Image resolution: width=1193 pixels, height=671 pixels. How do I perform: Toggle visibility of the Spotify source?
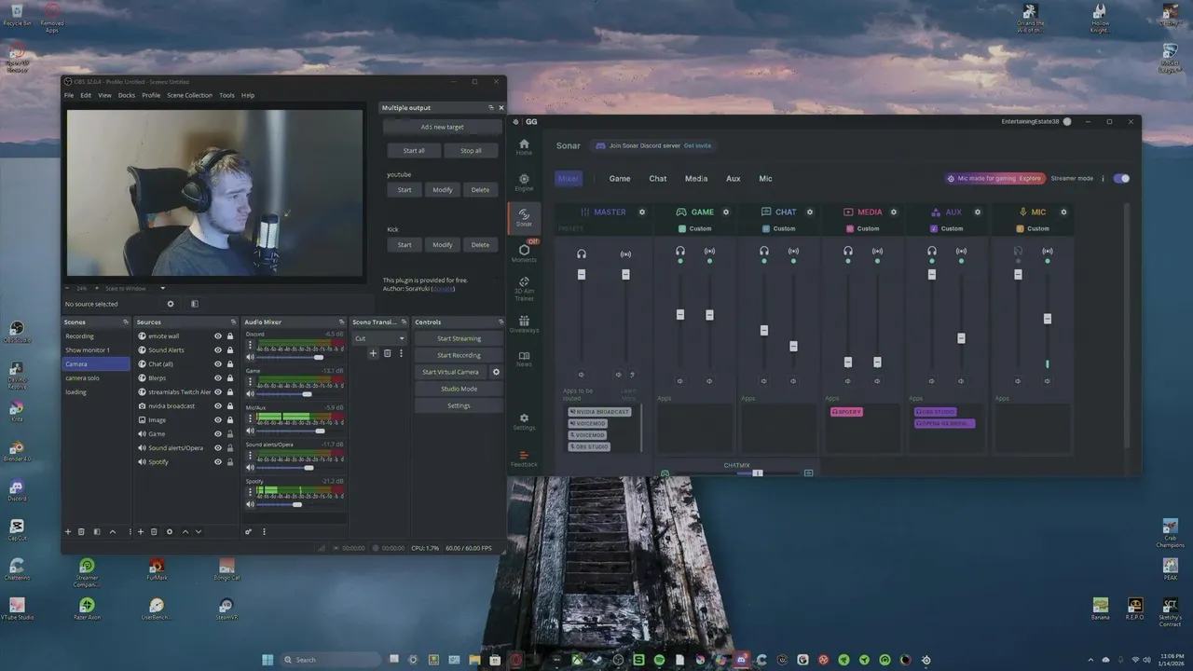coord(218,461)
